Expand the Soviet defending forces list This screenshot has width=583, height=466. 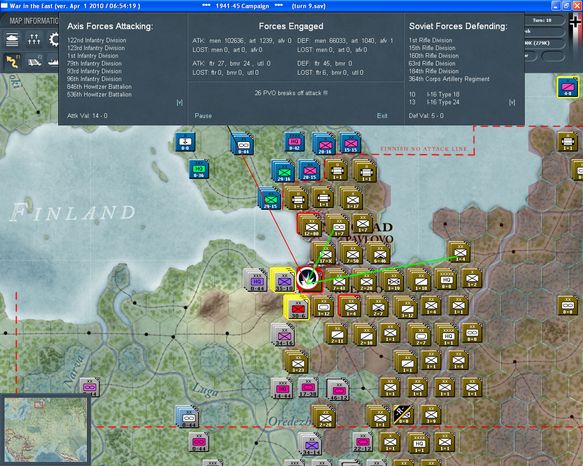pos(512,102)
